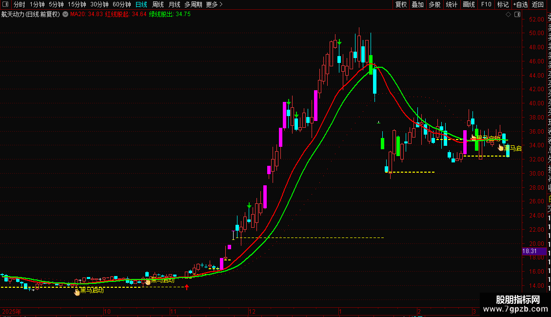Click the 标记 mark button
The width and height of the screenshot is (551, 317).
point(503,4)
